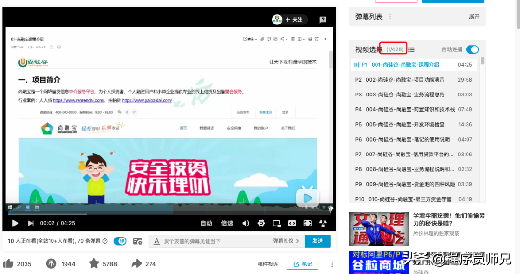Click the fan-shaped icon after the fullscreen icon

point(323,224)
